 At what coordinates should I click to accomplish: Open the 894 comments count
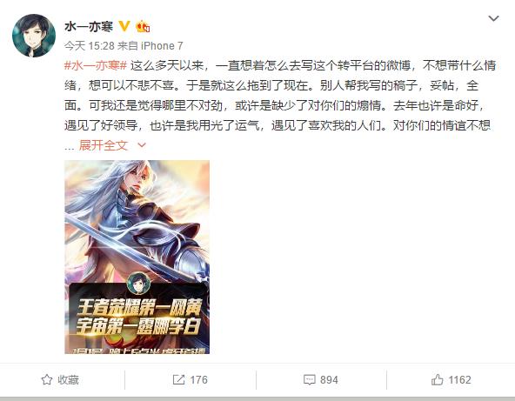tap(329, 379)
